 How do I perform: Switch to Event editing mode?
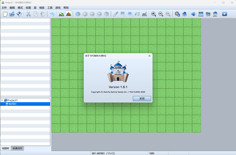[68, 14]
